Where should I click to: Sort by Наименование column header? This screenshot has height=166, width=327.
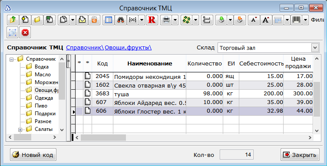(x=149, y=63)
